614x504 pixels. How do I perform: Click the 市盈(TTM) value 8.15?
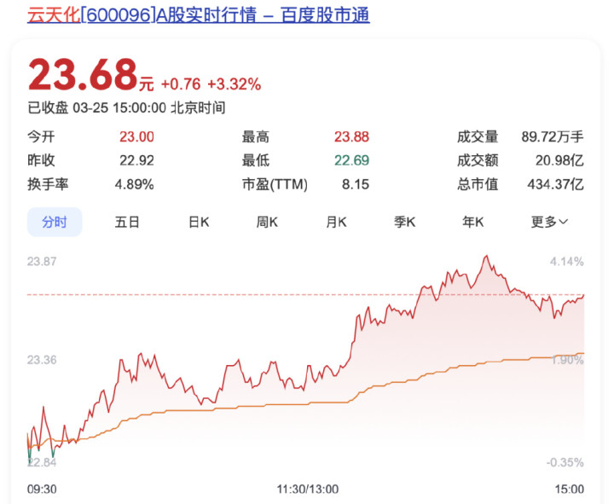coord(355,184)
